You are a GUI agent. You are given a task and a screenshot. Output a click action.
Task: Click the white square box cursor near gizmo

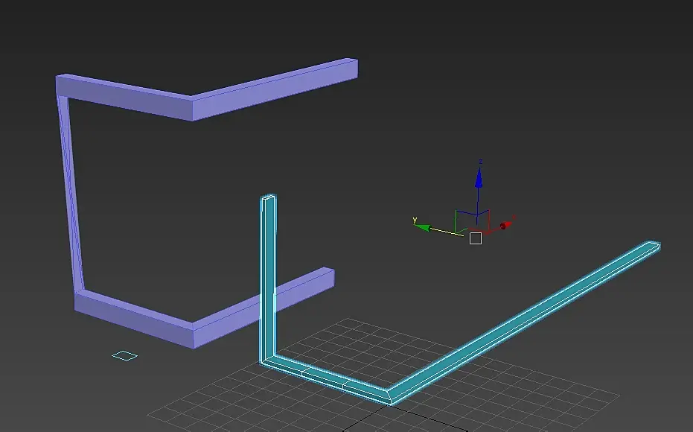click(476, 238)
